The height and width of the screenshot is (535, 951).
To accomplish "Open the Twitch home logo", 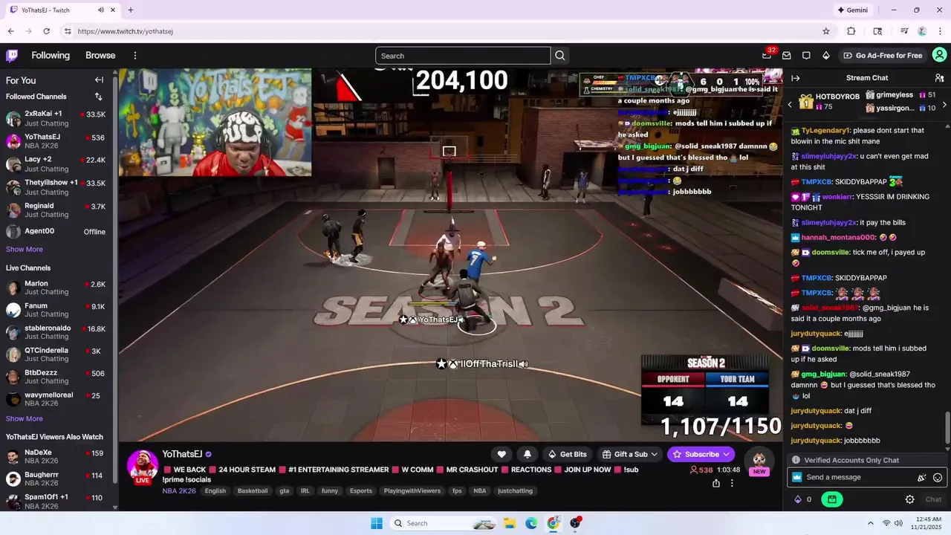I will point(12,56).
